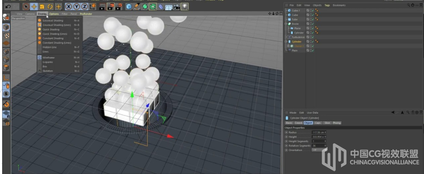Click the Undo arrow icon
424x174 pixels.
click(x=8, y=6)
